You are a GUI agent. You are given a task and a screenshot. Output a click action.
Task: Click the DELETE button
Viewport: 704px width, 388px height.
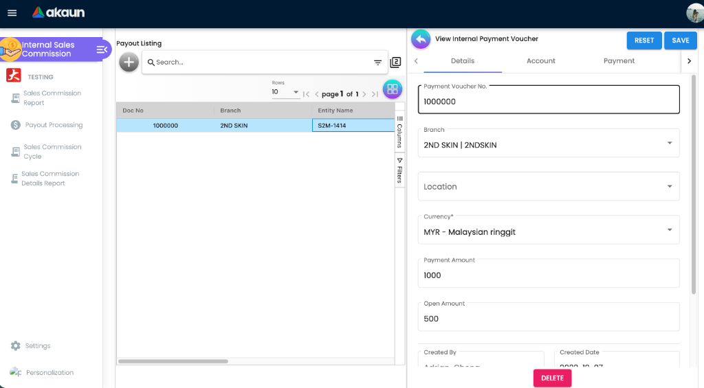(552, 378)
